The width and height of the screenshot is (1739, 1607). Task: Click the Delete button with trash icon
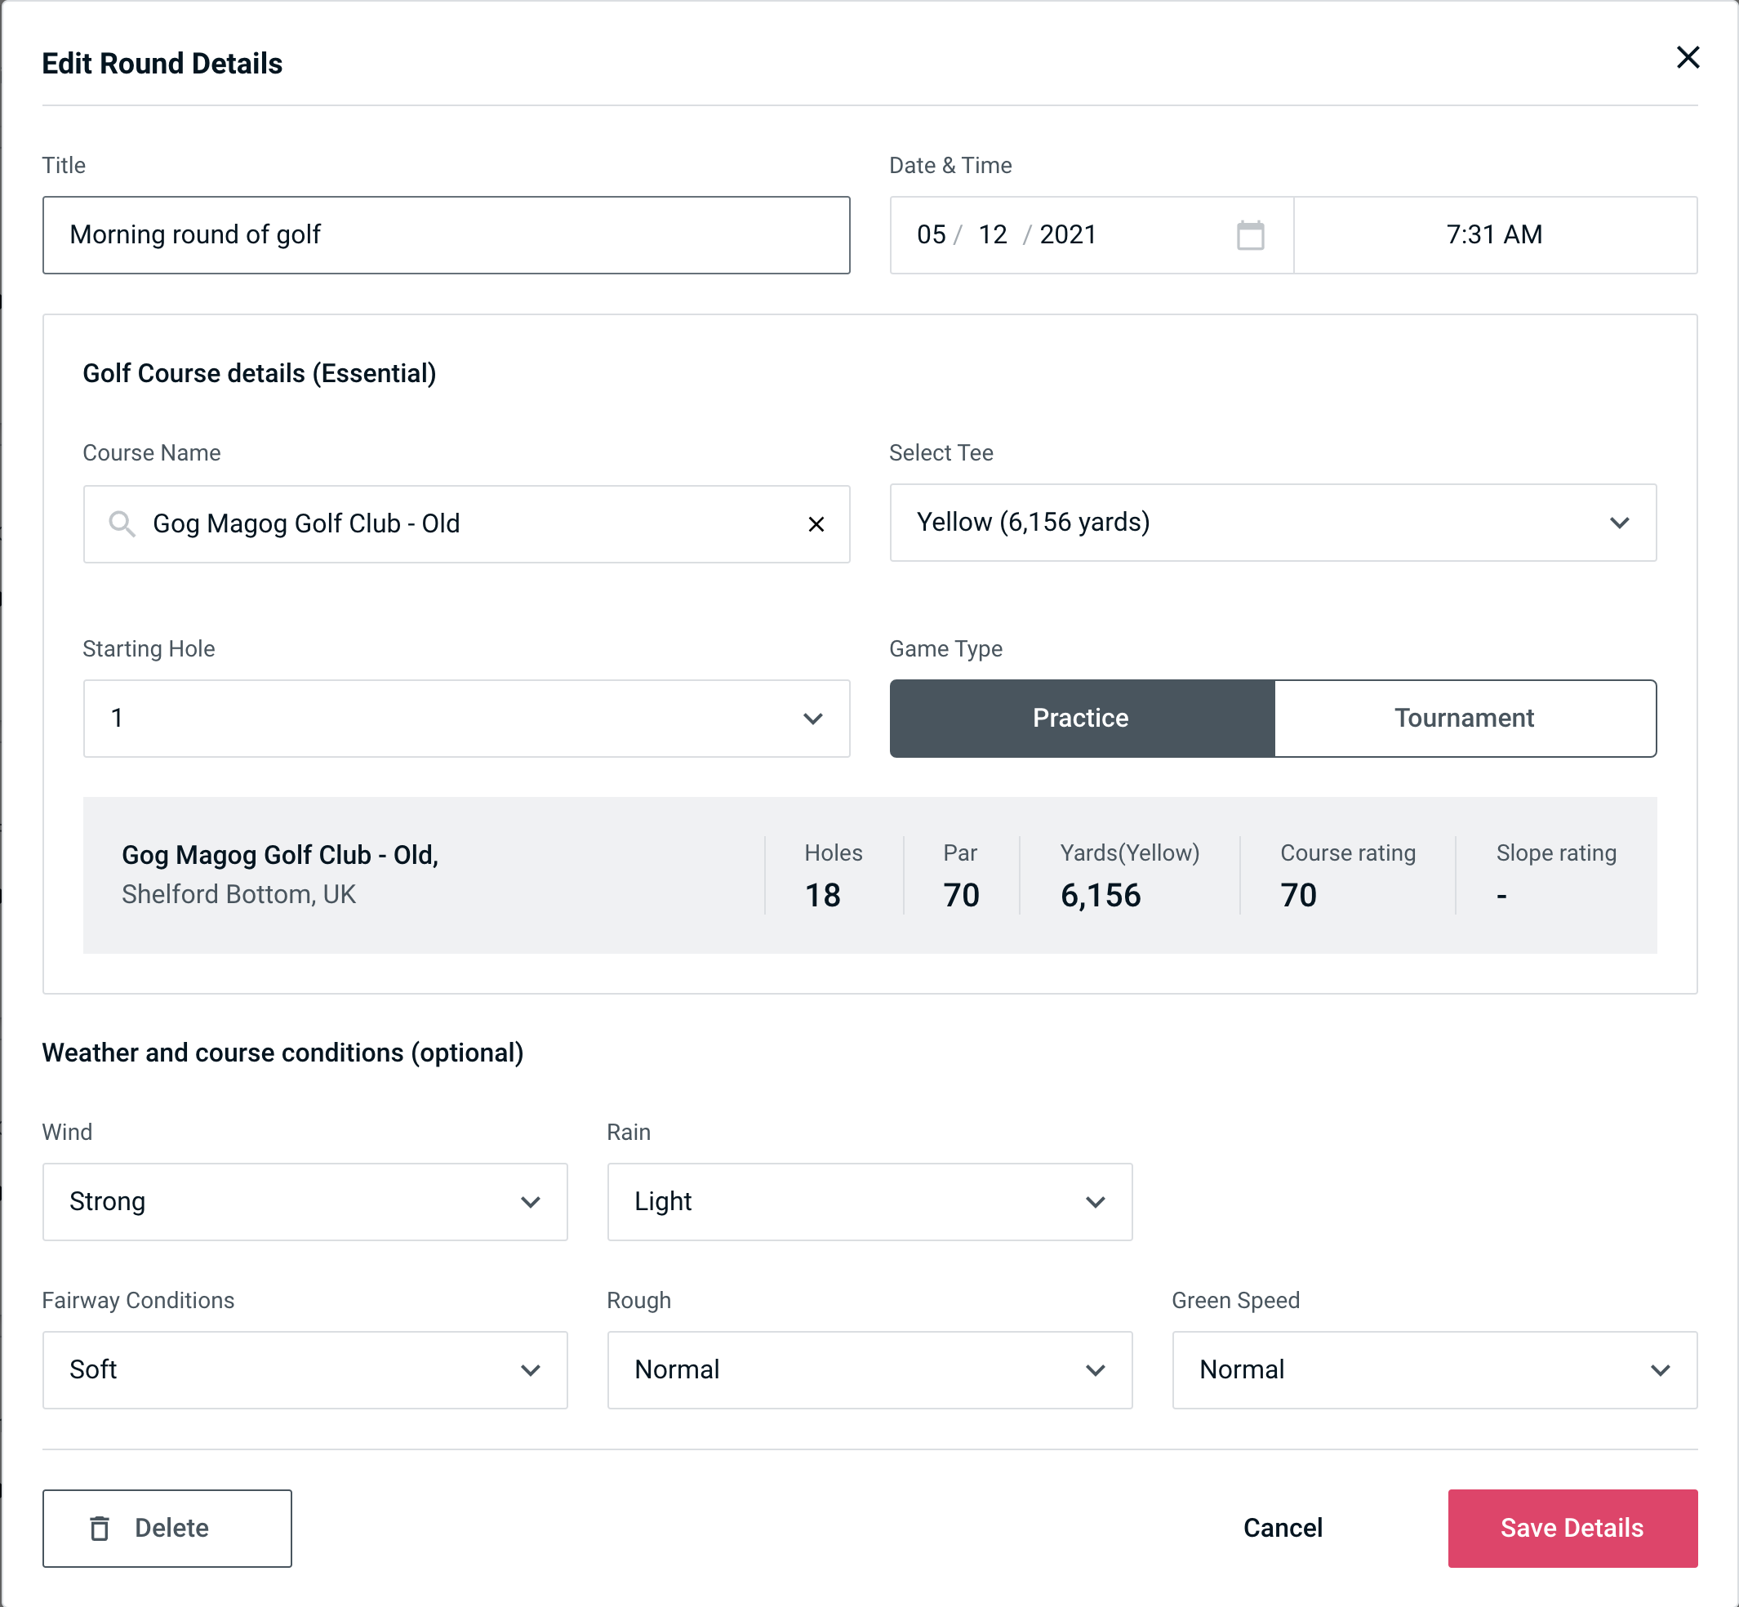coord(168,1527)
